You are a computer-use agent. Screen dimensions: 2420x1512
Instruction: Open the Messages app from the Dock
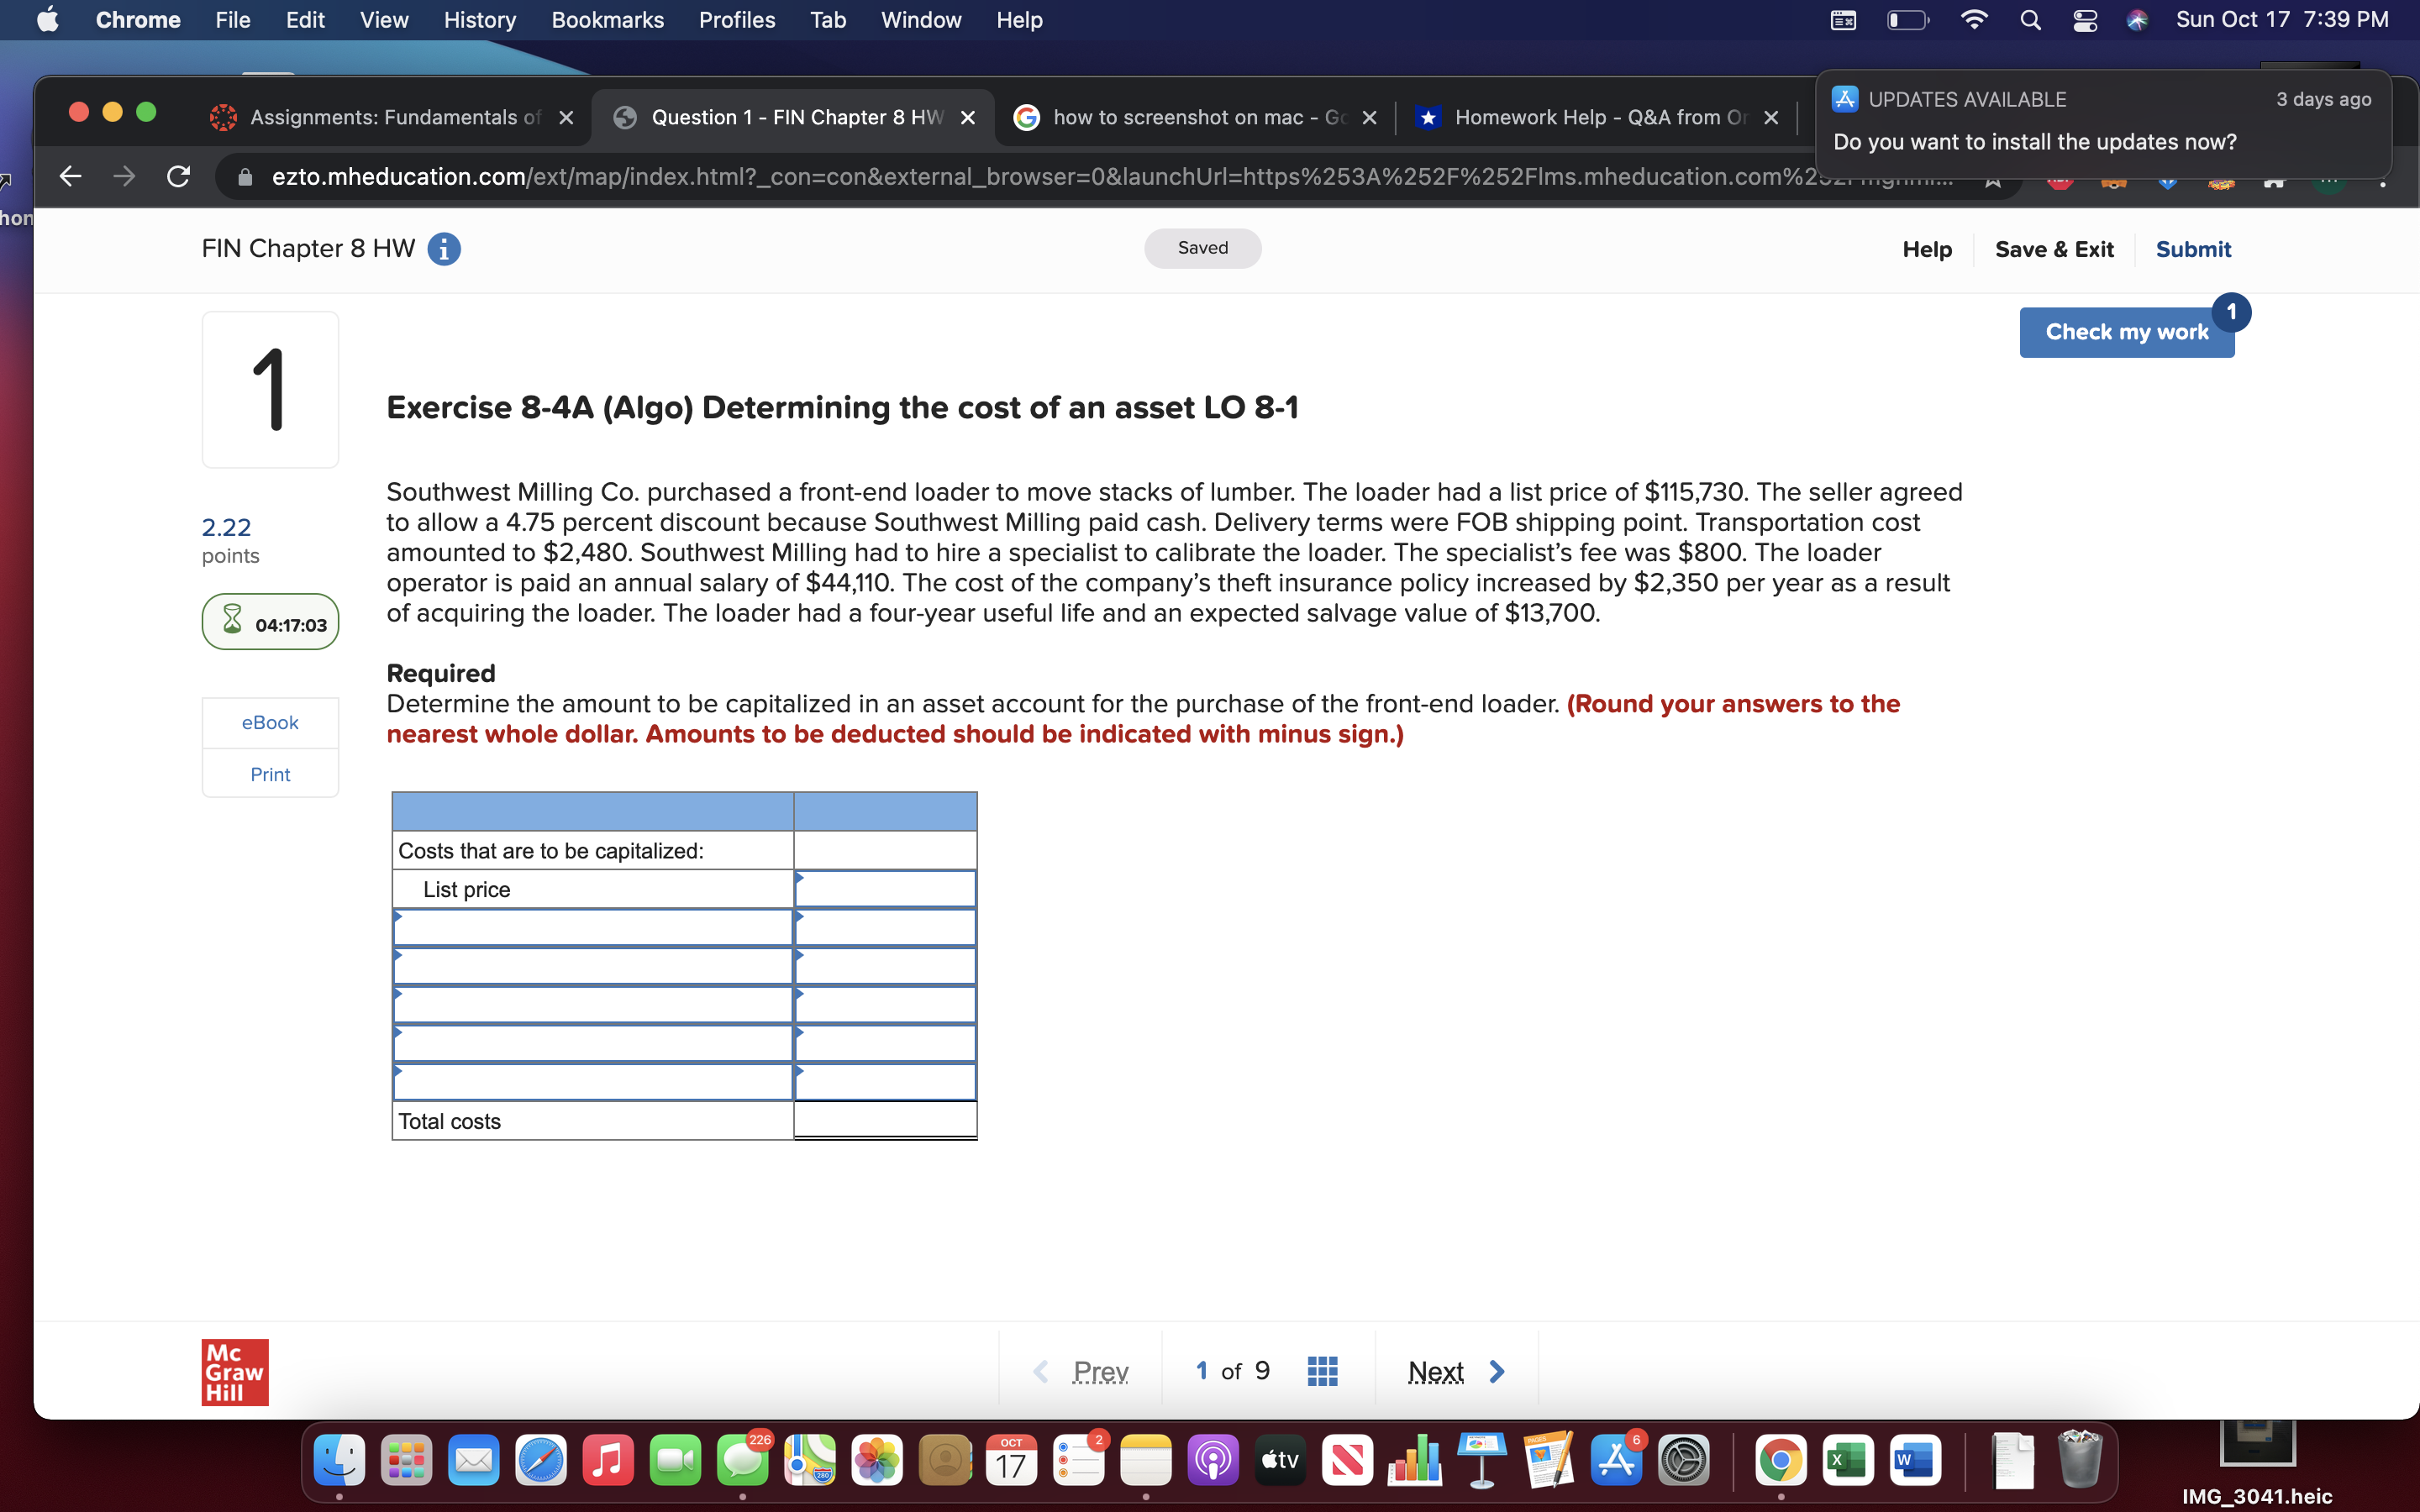coord(744,1460)
